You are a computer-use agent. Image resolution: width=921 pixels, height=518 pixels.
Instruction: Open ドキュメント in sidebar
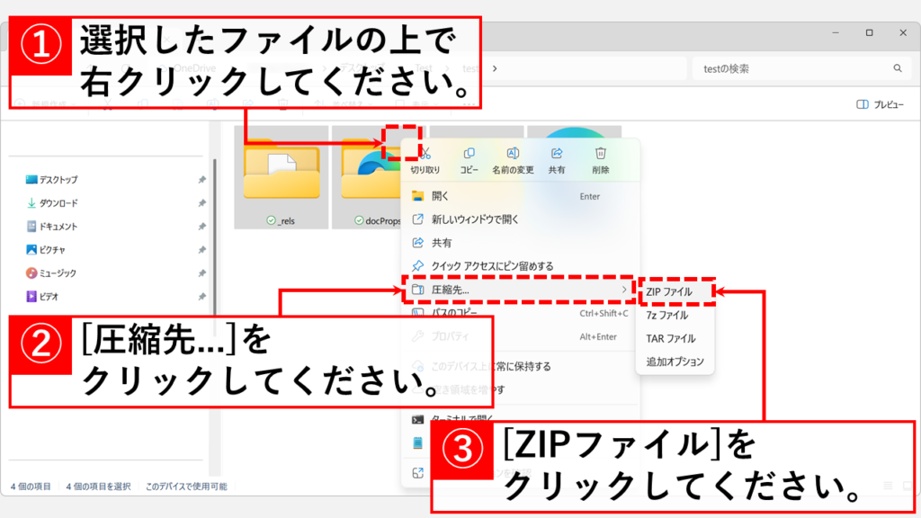click(51, 227)
